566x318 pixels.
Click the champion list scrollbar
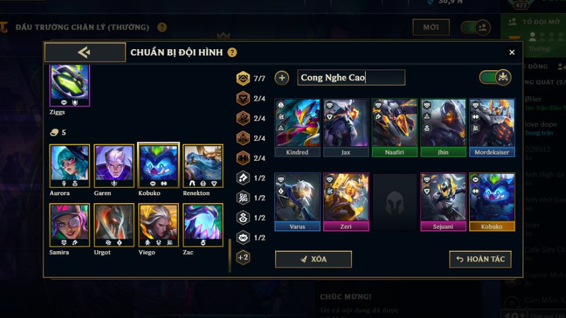coord(230,255)
